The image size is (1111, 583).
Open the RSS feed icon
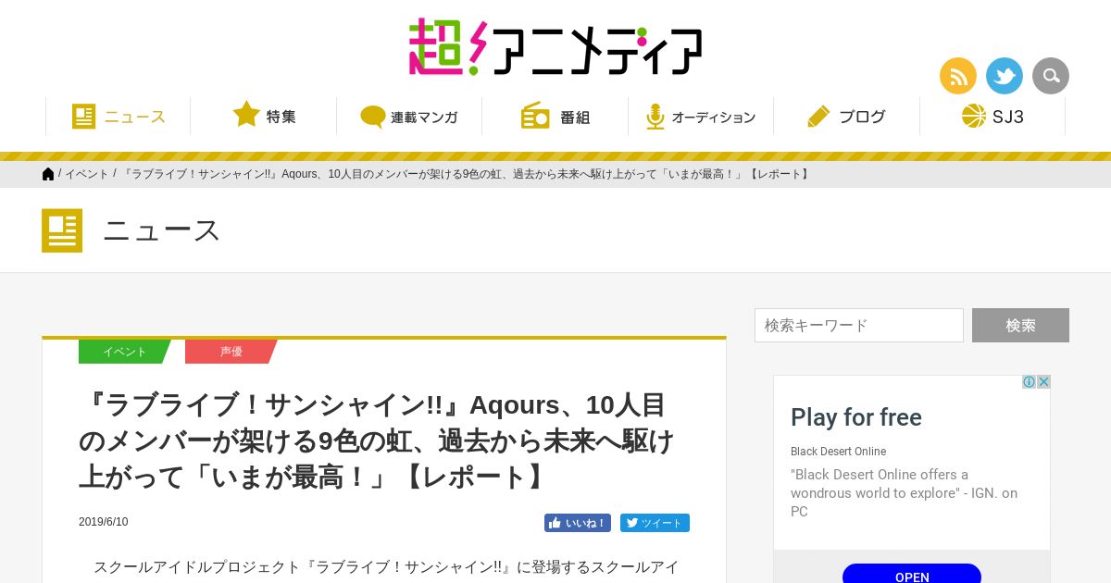pos(958,76)
